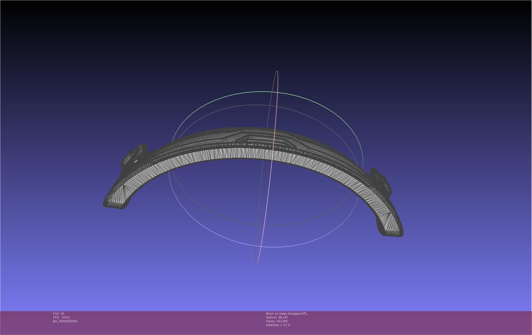Click the FPS: 434.8 readout
532x335 pixels.
point(61,317)
